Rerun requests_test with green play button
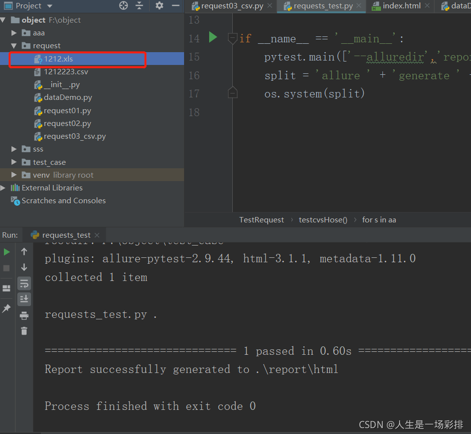This screenshot has height=434, width=471. tap(7, 252)
